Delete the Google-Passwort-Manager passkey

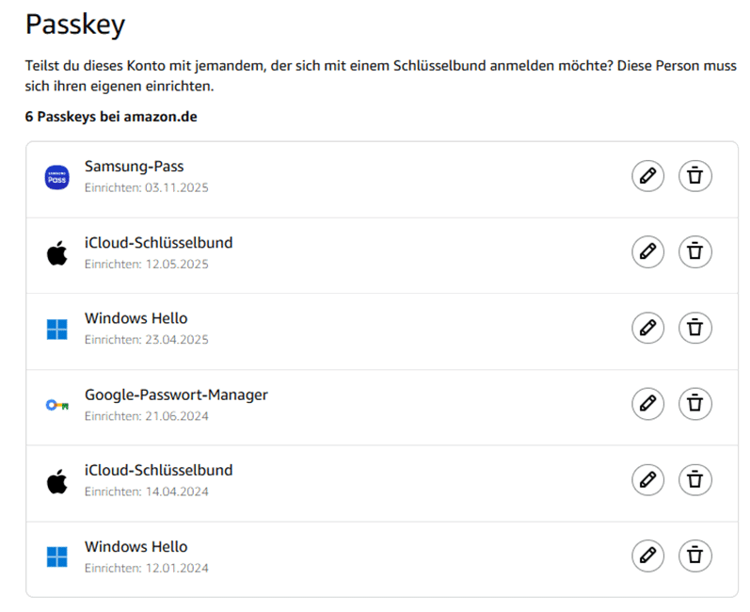coord(695,403)
